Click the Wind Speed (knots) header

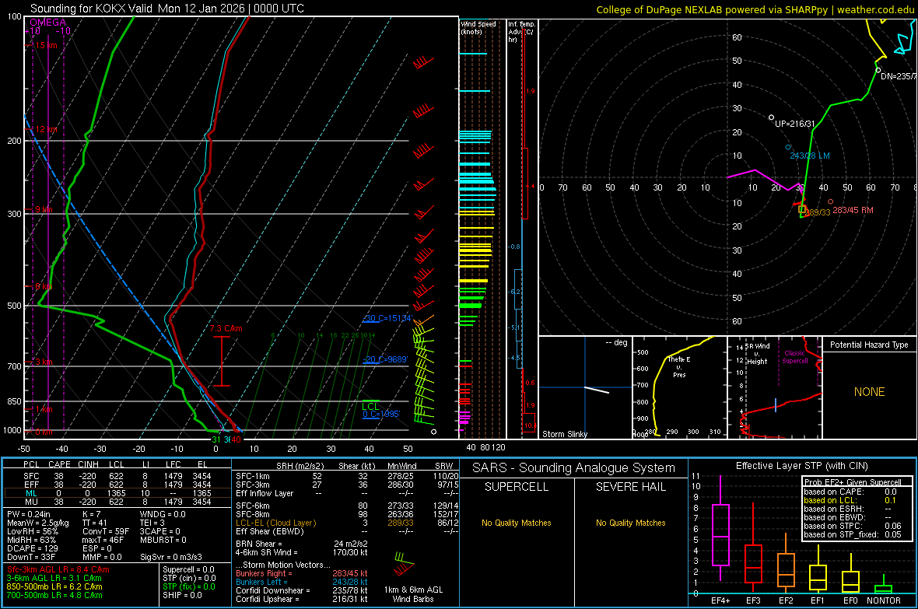(x=478, y=27)
